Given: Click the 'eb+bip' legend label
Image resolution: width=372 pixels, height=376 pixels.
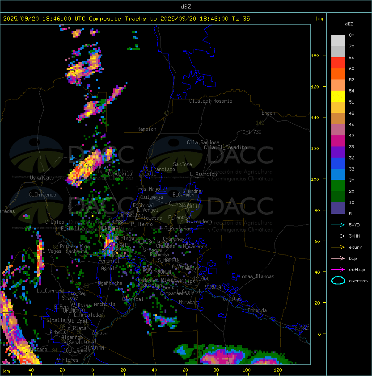Looking at the screenshot, I should [x=357, y=270].
